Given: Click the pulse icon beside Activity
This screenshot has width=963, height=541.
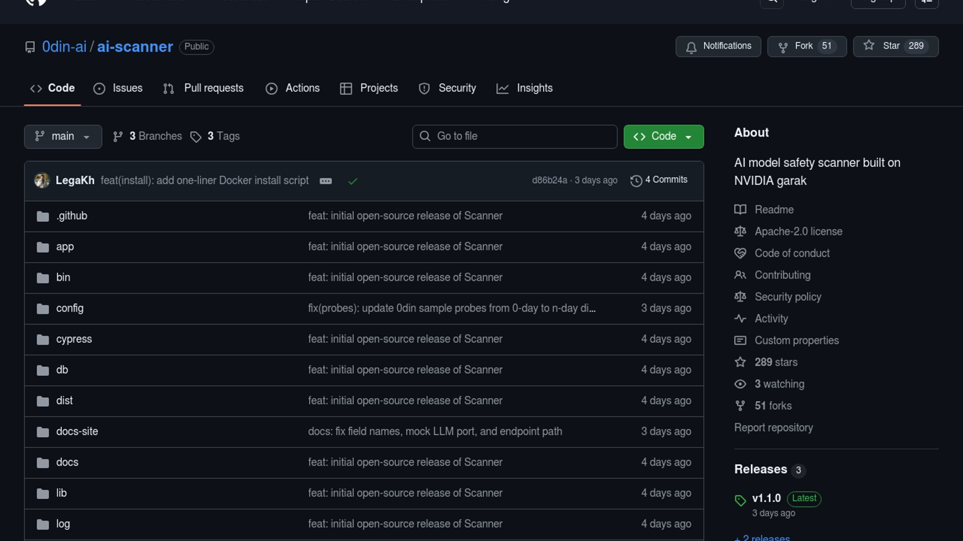Looking at the screenshot, I should click(x=740, y=319).
